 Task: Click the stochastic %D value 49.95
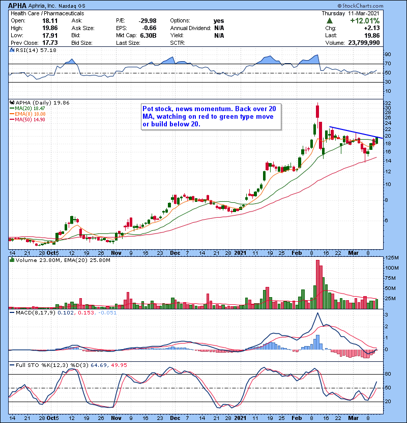(x=119, y=365)
